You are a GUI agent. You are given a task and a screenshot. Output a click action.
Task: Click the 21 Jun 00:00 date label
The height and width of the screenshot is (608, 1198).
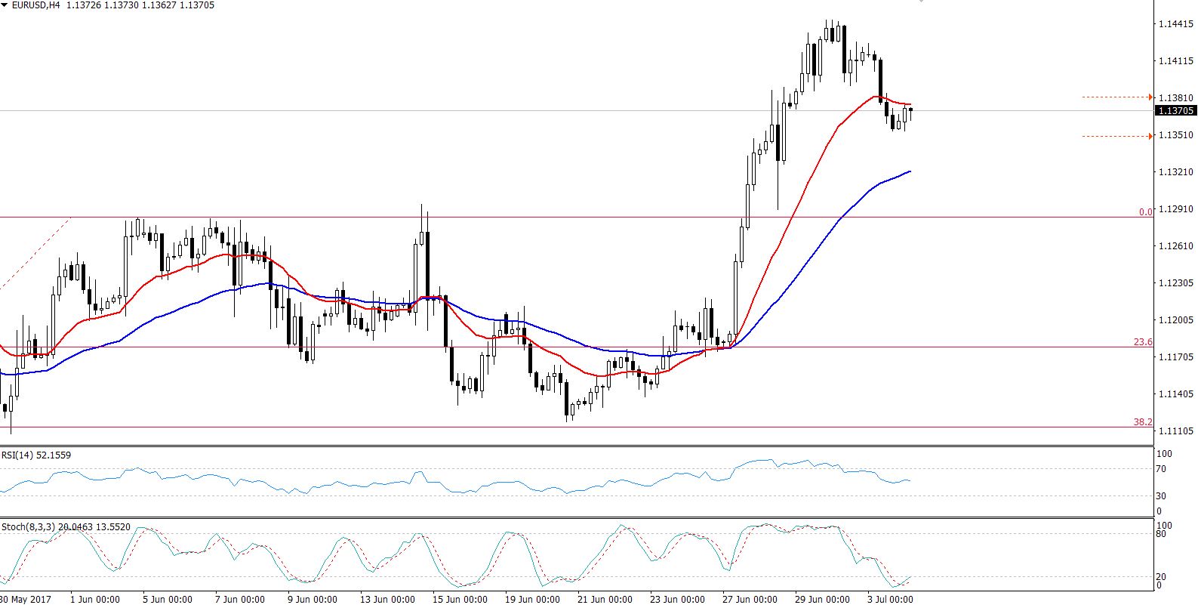605,600
